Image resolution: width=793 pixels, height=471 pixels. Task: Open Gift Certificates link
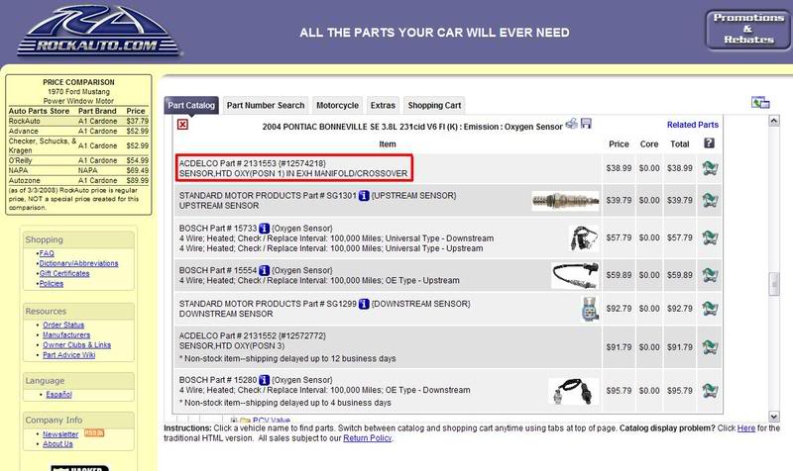pos(64,274)
